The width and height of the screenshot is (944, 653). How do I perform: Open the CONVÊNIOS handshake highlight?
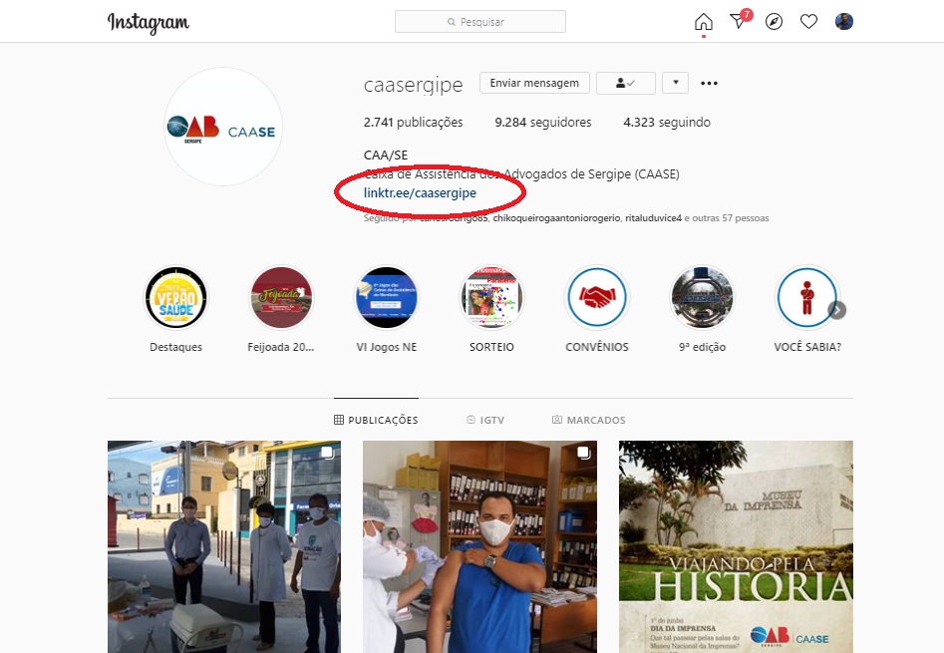click(x=597, y=298)
